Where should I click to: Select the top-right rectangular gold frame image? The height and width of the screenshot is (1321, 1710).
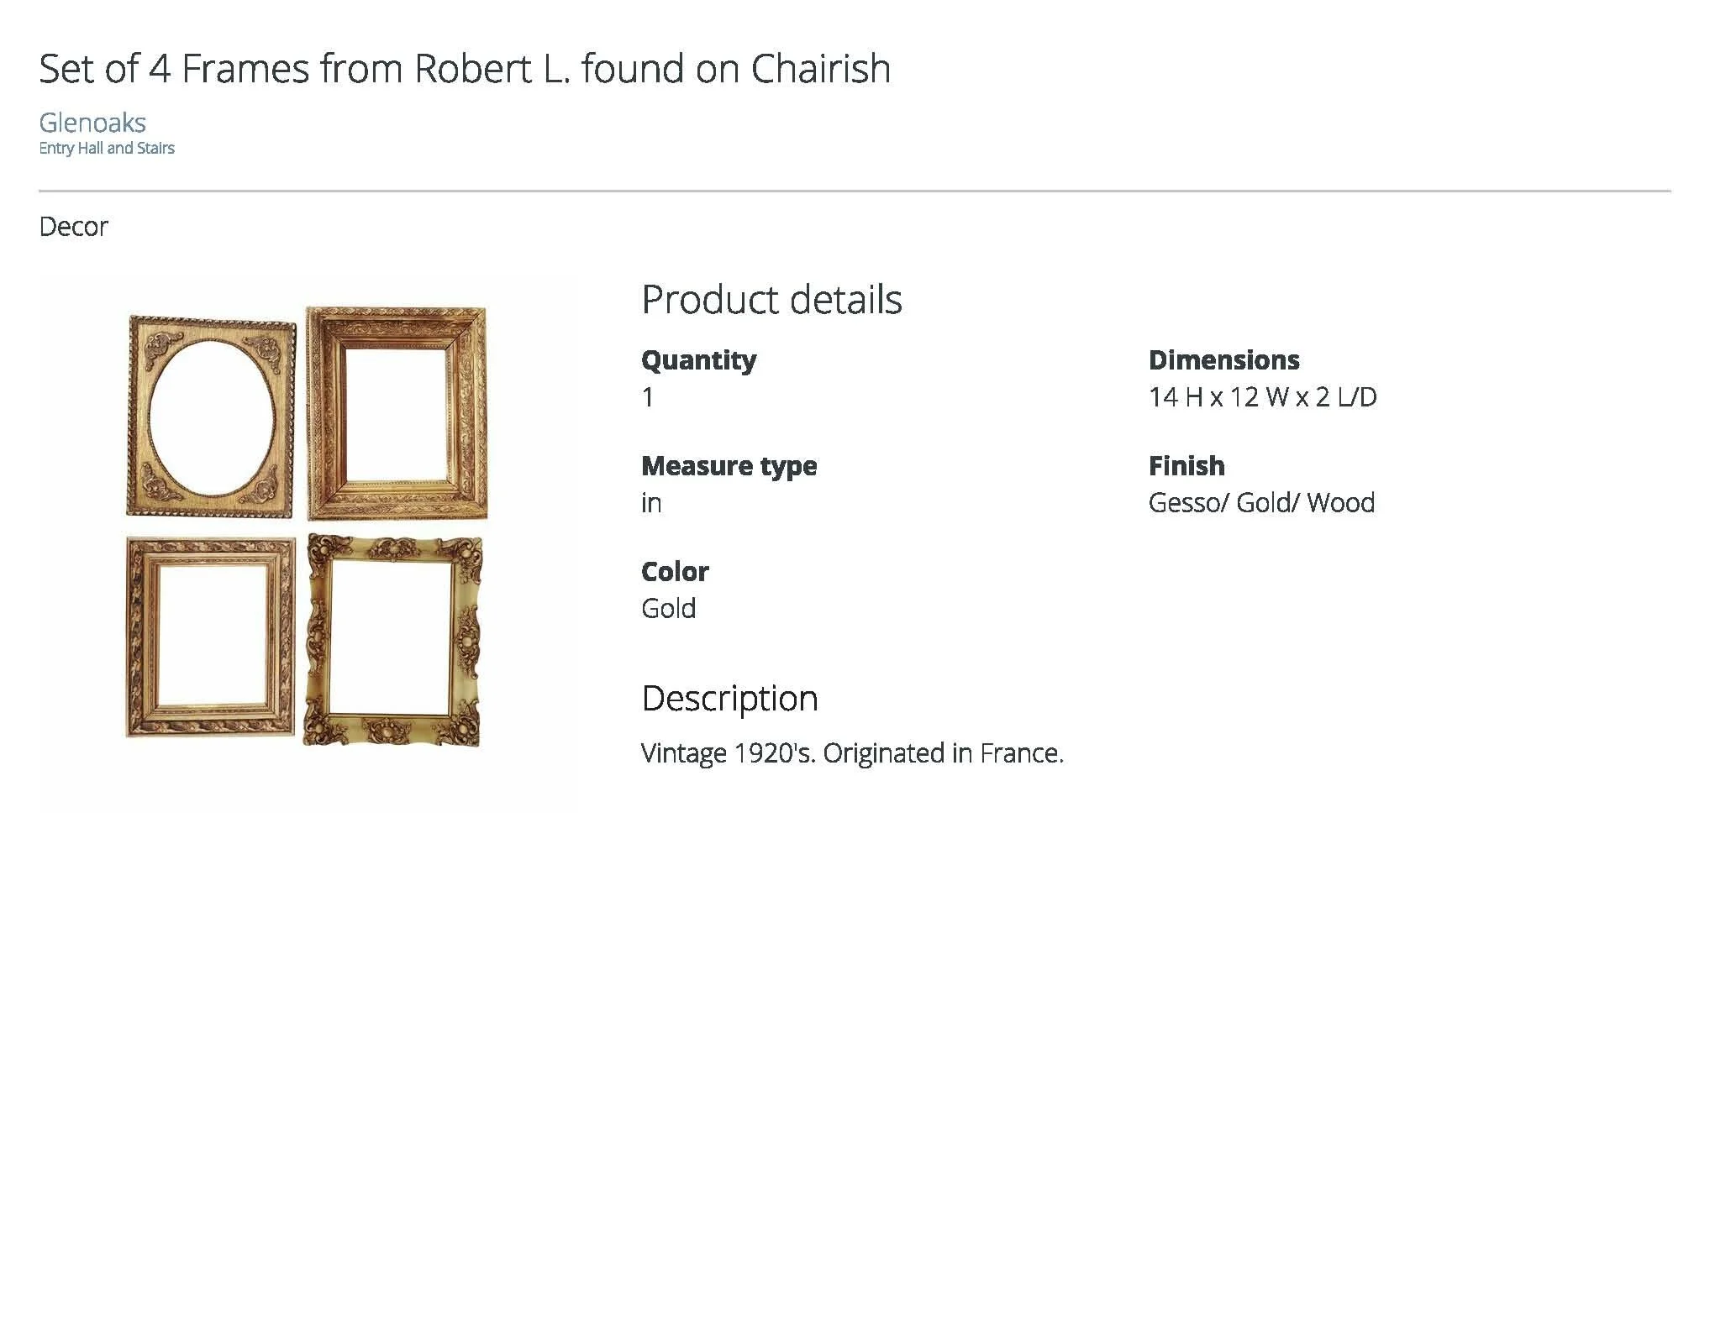(396, 413)
